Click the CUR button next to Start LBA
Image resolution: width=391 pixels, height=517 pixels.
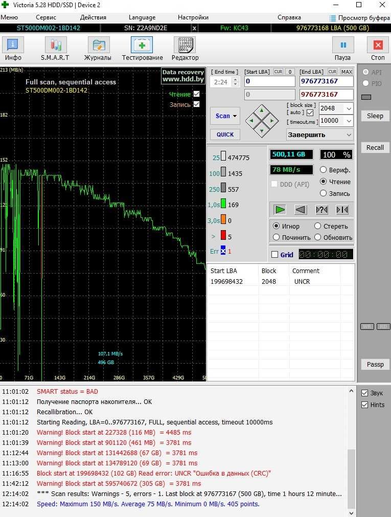click(x=278, y=72)
